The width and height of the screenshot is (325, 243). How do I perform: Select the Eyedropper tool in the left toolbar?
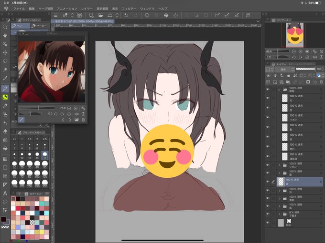(5, 78)
